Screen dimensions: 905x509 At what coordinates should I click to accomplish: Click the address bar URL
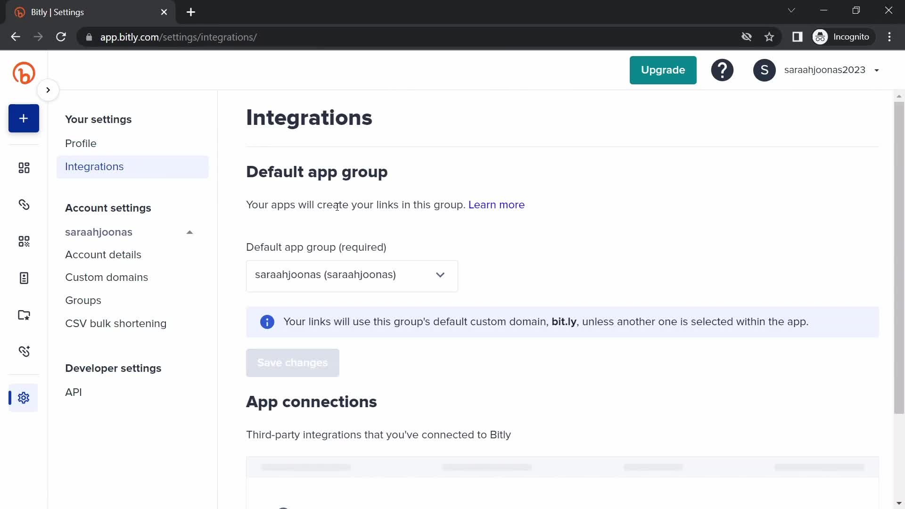tap(178, 37)
